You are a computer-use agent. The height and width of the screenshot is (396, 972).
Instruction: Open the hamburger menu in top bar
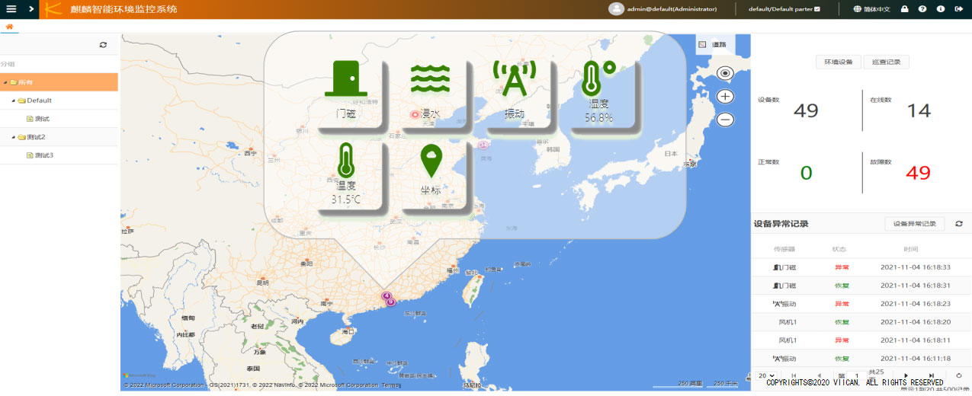click(11, 9)
